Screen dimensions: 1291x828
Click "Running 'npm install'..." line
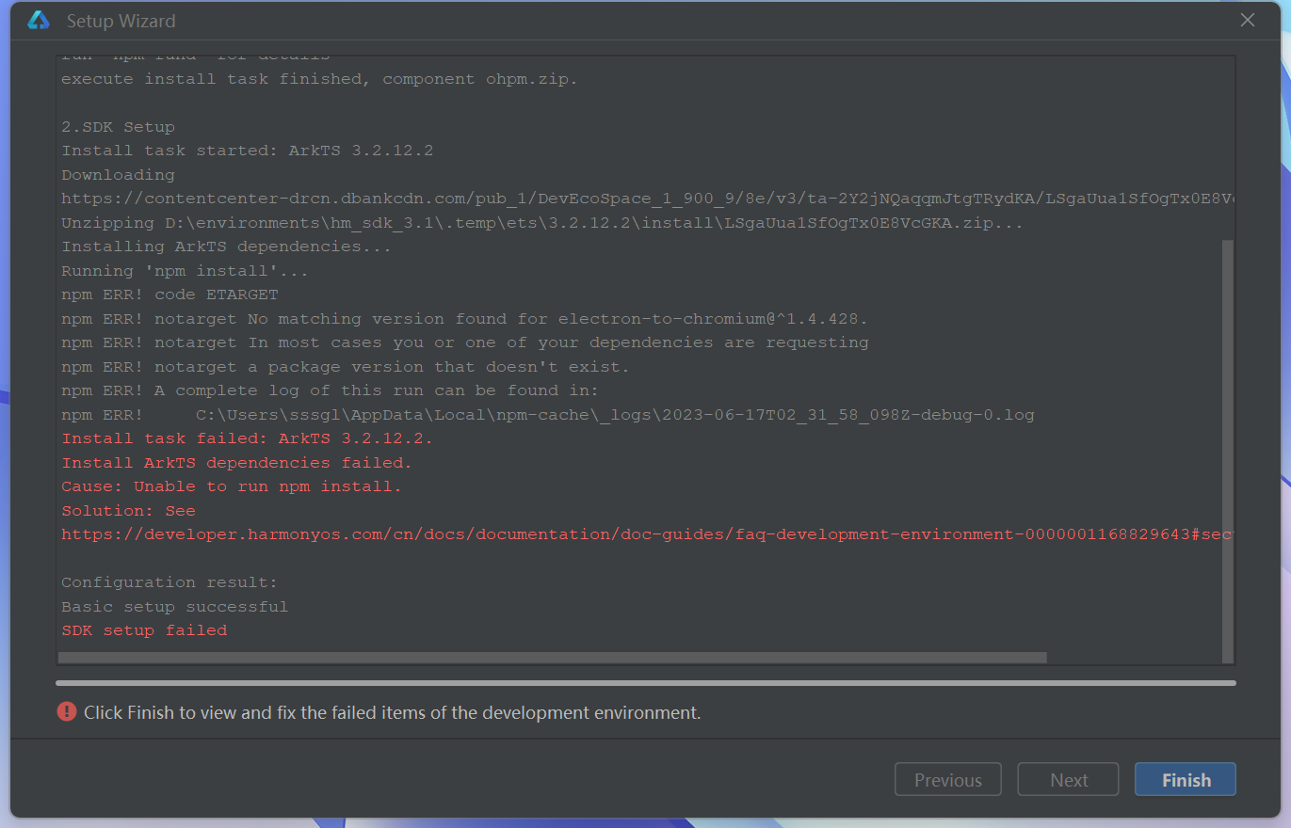186,271
